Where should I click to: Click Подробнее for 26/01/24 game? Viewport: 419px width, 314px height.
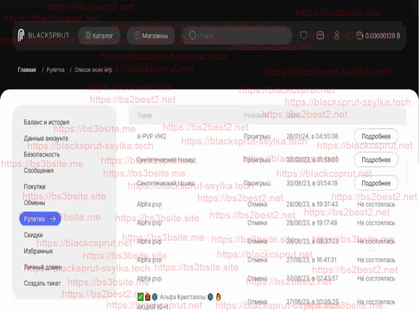[x=376, y=136]
